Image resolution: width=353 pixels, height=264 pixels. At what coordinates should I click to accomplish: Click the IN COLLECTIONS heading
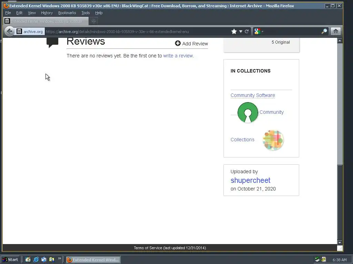coord(250,71)
